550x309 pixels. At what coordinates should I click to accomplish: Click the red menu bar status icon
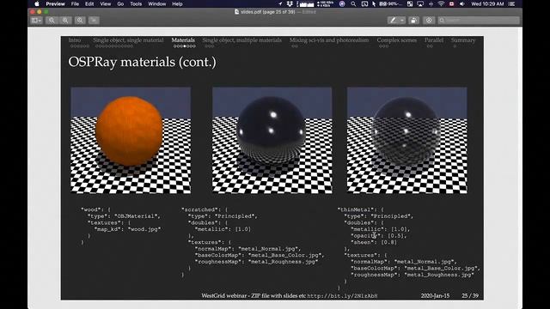click(x=451, y=3)
